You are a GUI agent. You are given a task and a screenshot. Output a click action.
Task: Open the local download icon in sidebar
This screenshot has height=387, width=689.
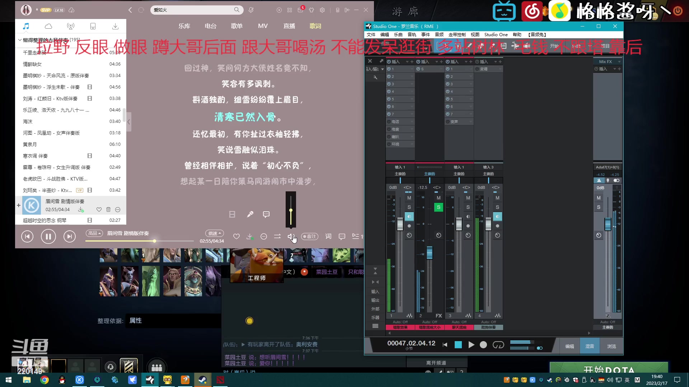pos(115,26)
